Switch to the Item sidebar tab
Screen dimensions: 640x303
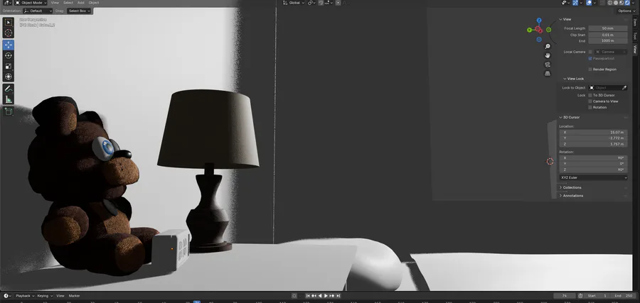click(635, 23)
